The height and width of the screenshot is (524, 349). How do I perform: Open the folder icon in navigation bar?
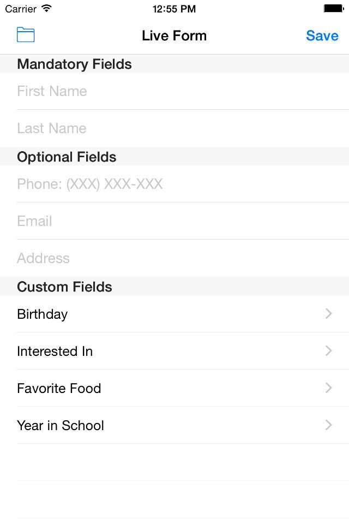tap(26, 35)
